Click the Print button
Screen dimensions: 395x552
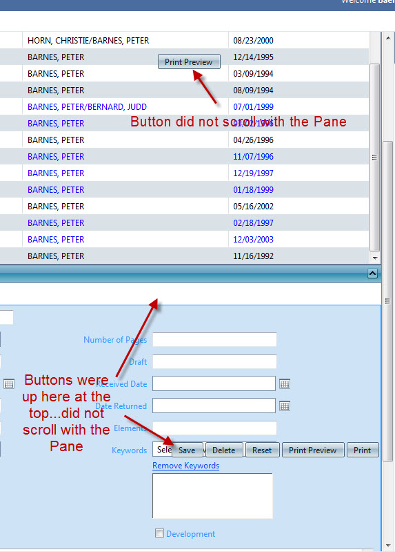(363, 450)
